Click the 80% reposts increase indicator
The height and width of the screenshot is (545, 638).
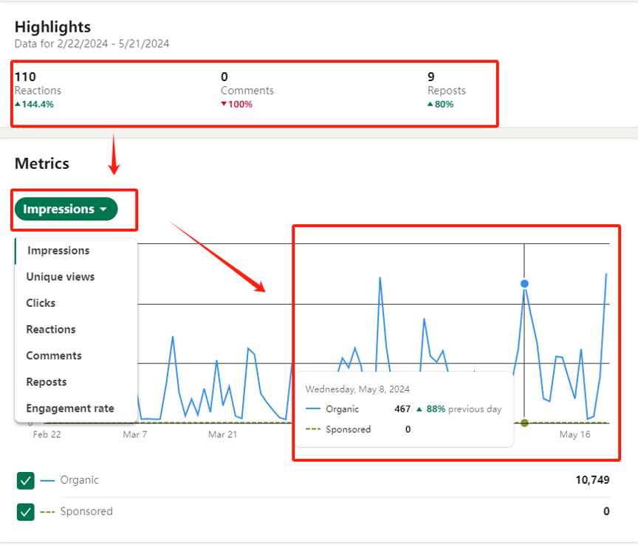[440, 105]
